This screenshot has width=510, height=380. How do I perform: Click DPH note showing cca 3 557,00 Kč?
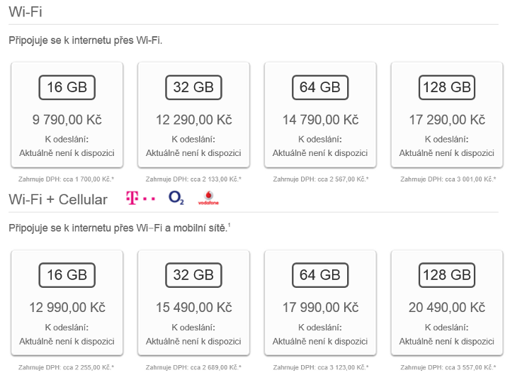(x=446, y=367)
